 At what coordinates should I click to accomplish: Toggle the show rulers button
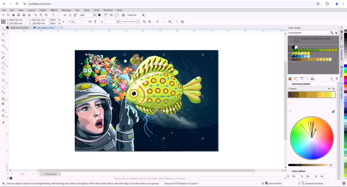pyautogui.click(x=106, y=15)
